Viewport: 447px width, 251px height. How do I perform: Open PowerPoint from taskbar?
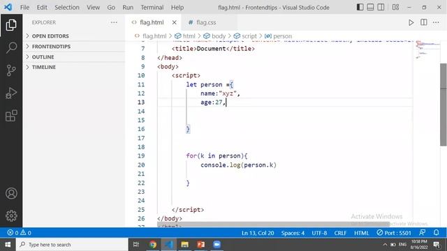tap(200, 245)
